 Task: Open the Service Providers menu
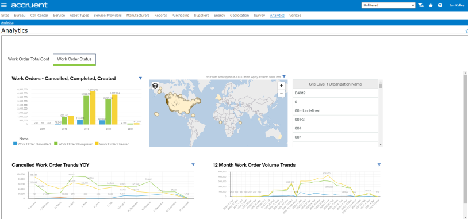tap(108, 15)
